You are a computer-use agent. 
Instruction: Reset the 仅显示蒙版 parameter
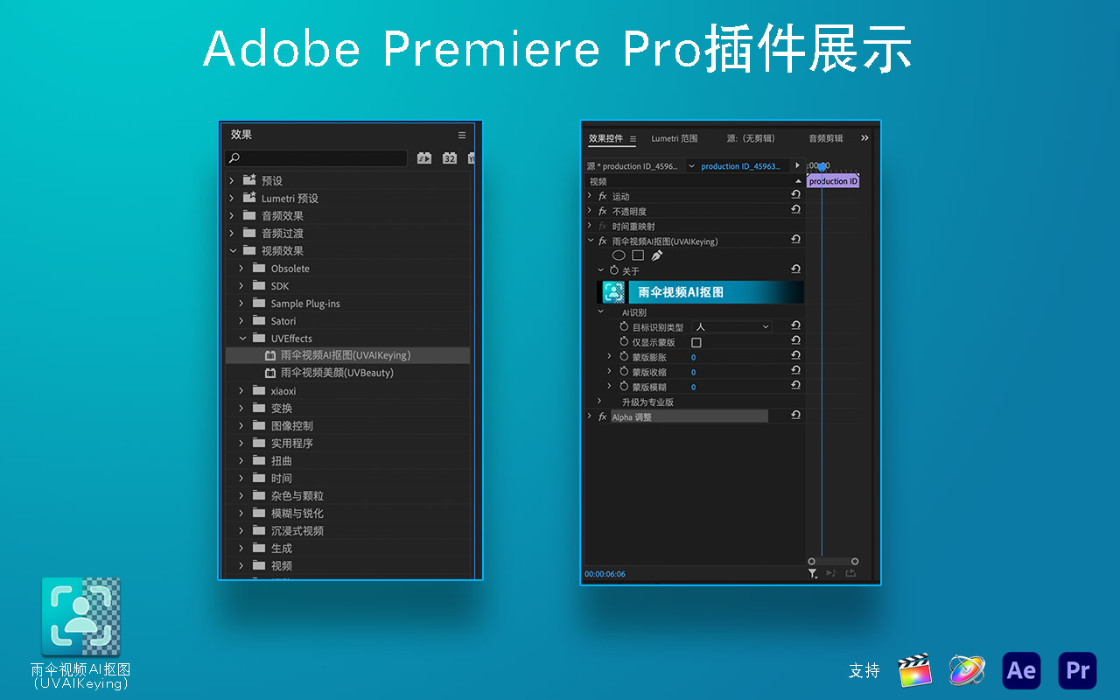point(795,340)
